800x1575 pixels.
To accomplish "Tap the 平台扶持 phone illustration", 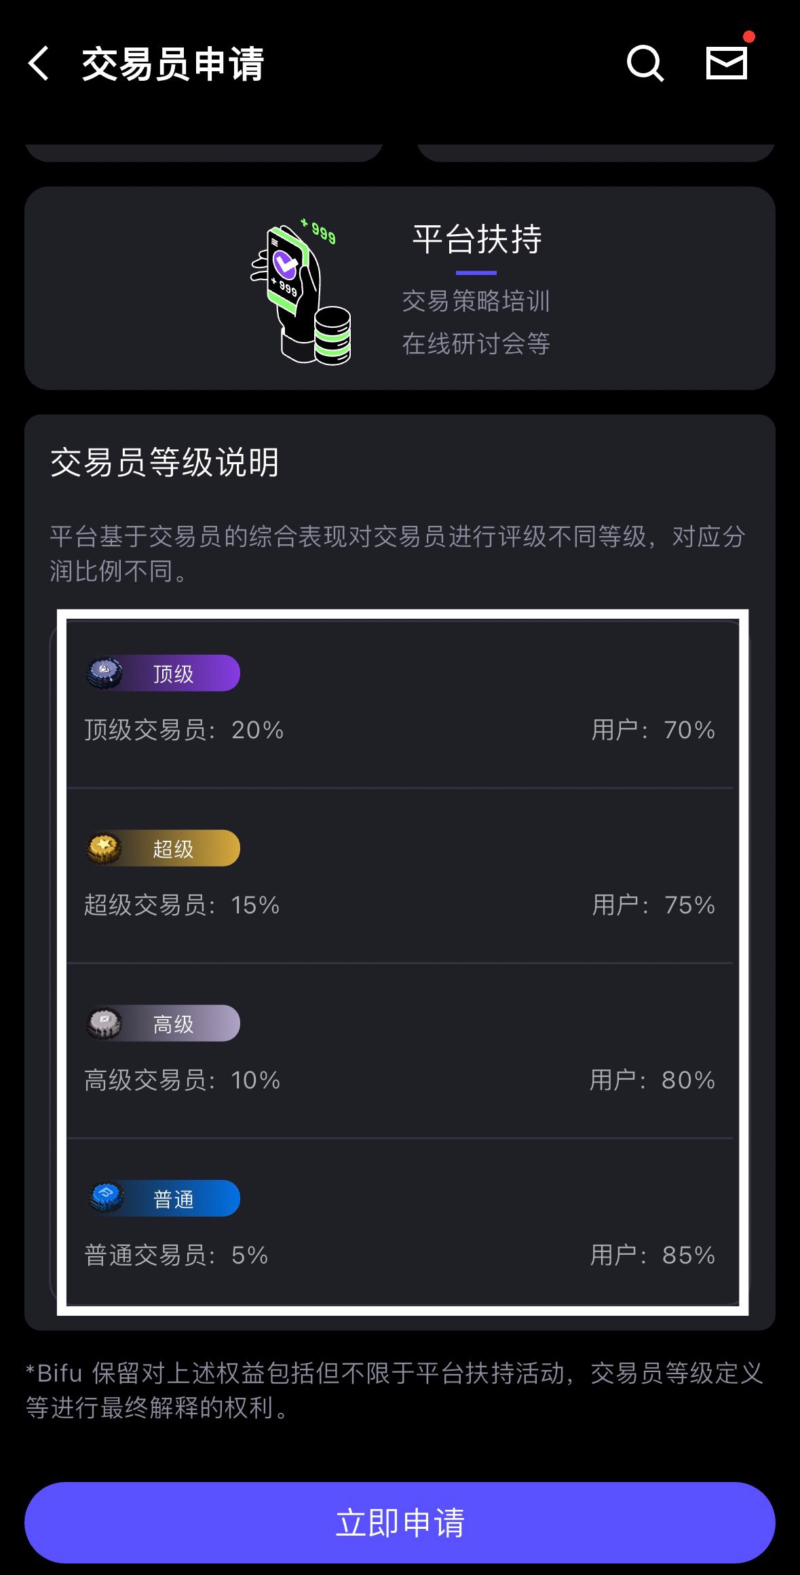I will pyautogui.click(x=301, y=292).
